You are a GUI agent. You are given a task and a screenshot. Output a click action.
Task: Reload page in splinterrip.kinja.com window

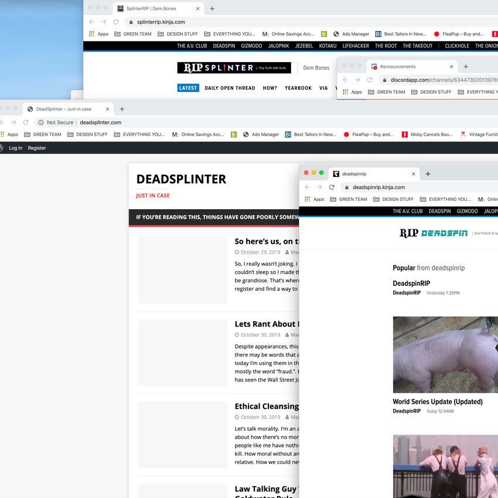point(116,22)
